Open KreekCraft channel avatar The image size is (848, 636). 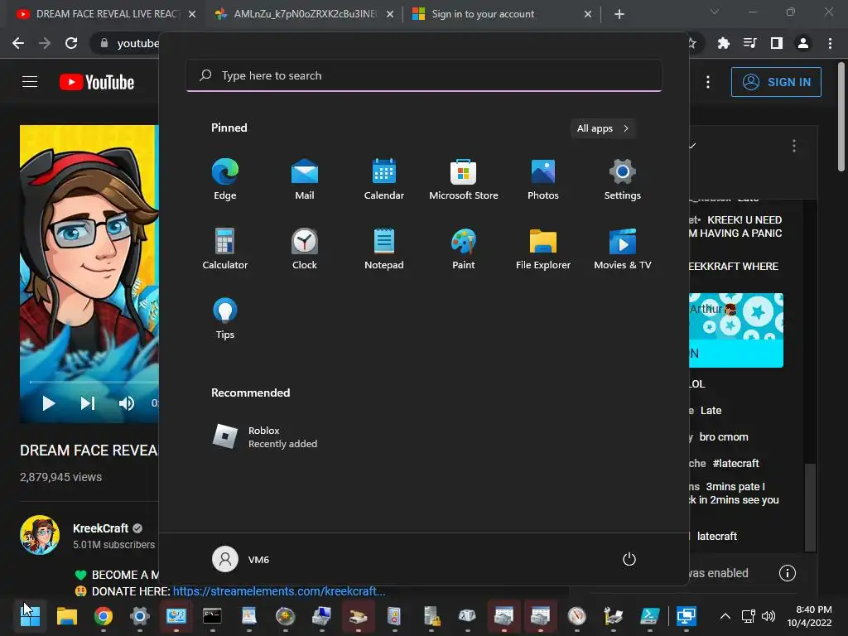40,535
